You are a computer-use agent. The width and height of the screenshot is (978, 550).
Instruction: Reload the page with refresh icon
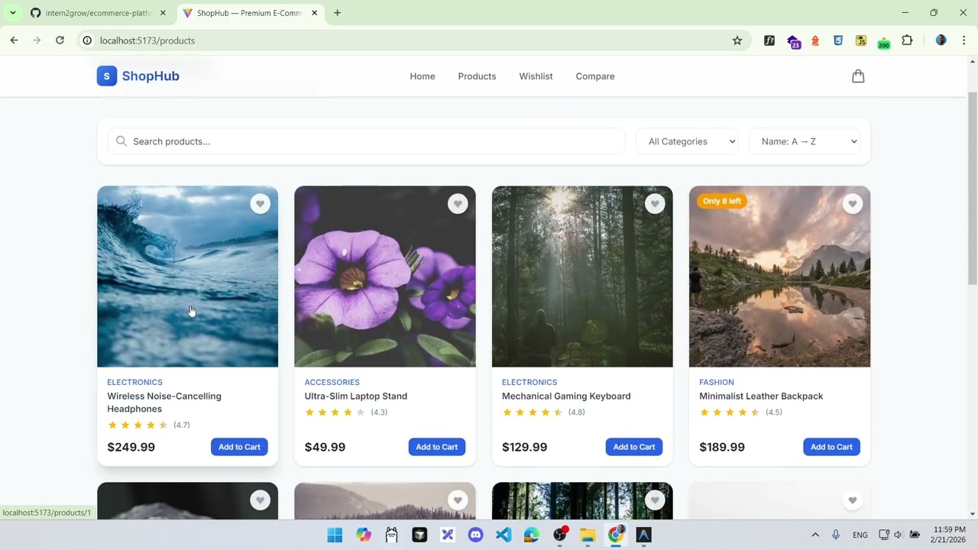60,40
